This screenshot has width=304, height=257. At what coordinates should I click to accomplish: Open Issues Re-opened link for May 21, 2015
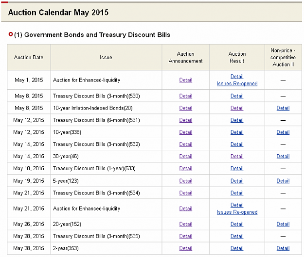[237, 212]
